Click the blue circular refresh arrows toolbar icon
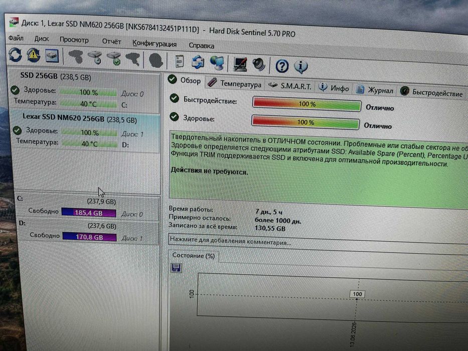The image size is (468, 351). 15,55
